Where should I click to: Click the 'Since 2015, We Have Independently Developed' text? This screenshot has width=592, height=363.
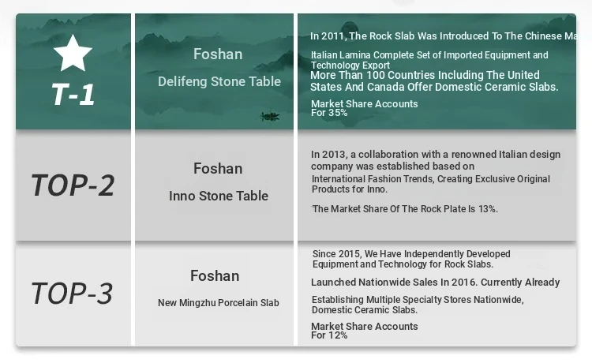pyautogui.click(x=411, y=259)
